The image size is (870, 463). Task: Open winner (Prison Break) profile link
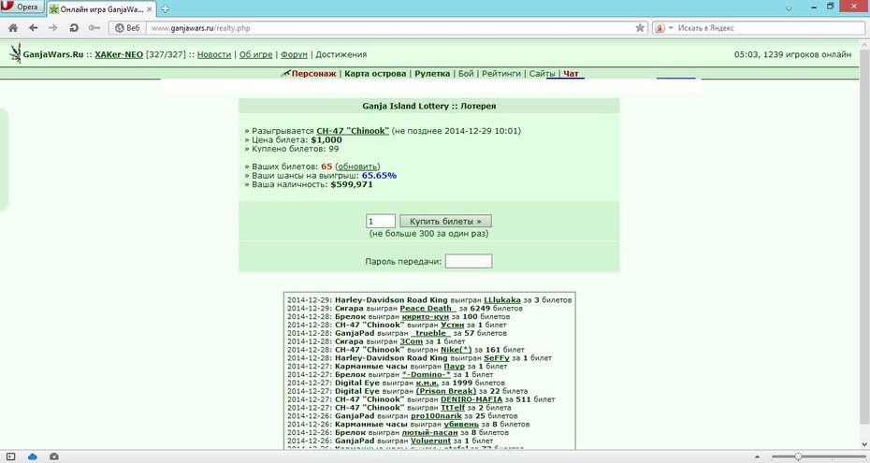click(446, 392)
